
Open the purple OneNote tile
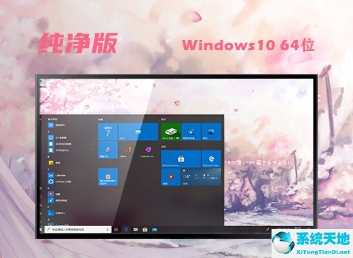148,150
